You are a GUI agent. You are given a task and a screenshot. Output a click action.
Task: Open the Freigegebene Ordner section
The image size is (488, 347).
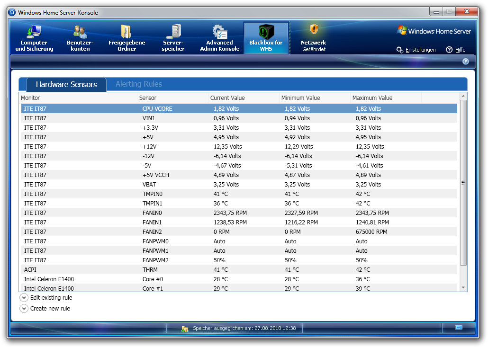pyautogui.click(x=127, y=38)
